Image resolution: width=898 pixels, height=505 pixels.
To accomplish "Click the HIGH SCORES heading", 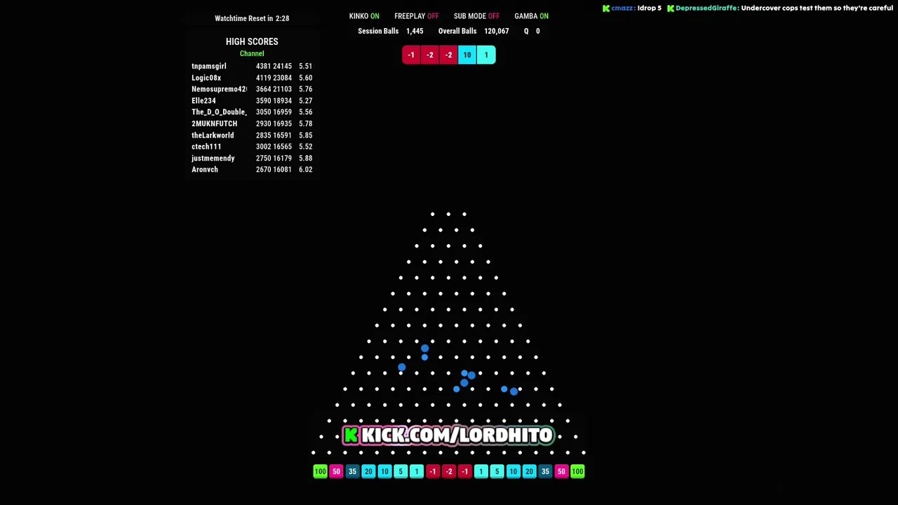I will [x=252, y=42].
